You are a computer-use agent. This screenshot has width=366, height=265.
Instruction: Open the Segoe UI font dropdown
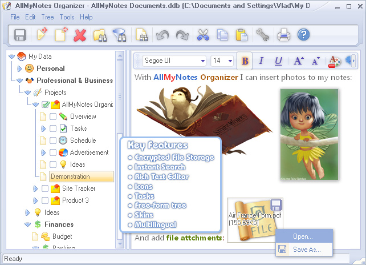tap(203, 61)
